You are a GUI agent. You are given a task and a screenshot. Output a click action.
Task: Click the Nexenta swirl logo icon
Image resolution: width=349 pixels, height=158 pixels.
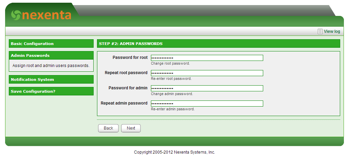(x=16, y=15)
